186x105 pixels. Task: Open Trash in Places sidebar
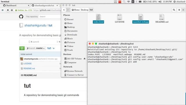click(69, 50)
